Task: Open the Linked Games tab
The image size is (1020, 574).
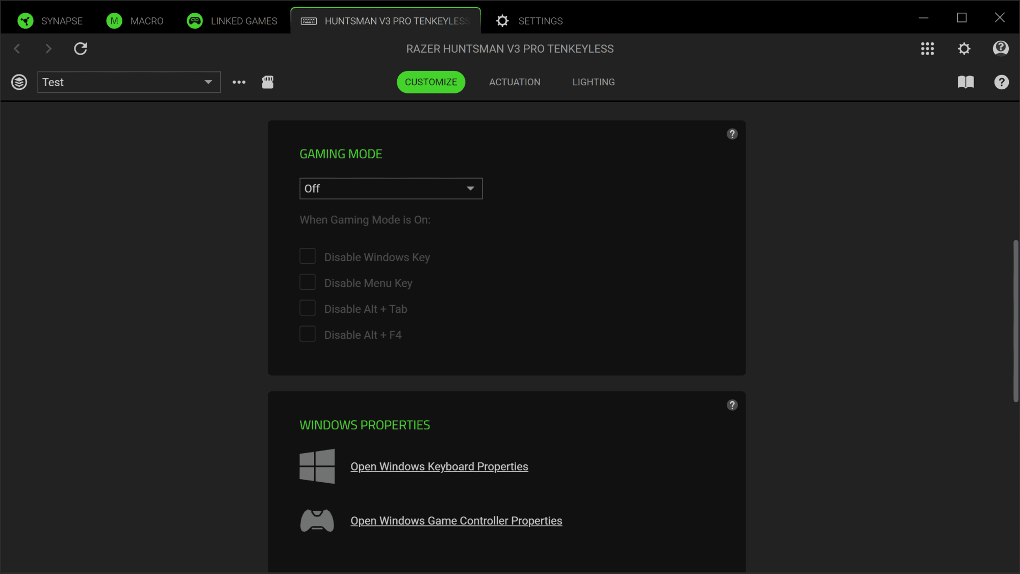Action: 232,21
